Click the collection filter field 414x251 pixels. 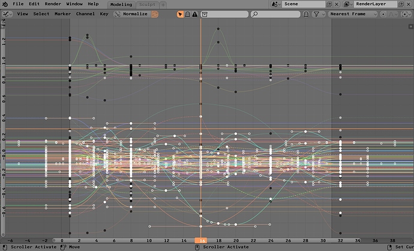(x=224, y=14)
